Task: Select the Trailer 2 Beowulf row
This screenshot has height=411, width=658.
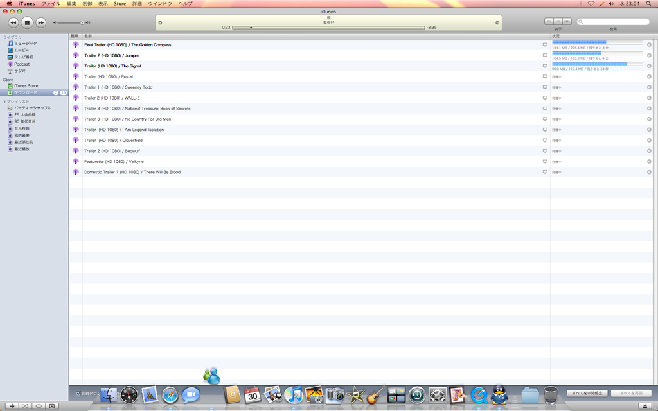Action: coord(361,151)
